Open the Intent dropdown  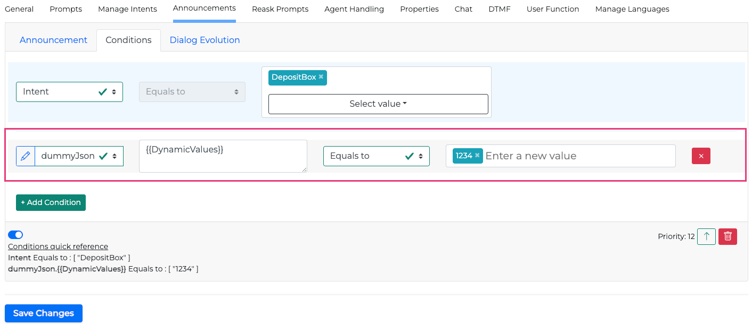pos(69,92)
